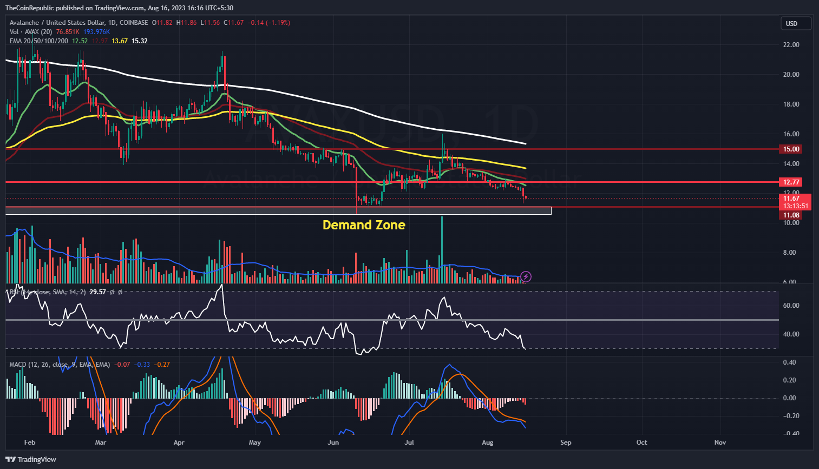This screenshot has height=469, width=819.
Task: Click the Sep label on time axis
Action: click(x=566, y=442)
